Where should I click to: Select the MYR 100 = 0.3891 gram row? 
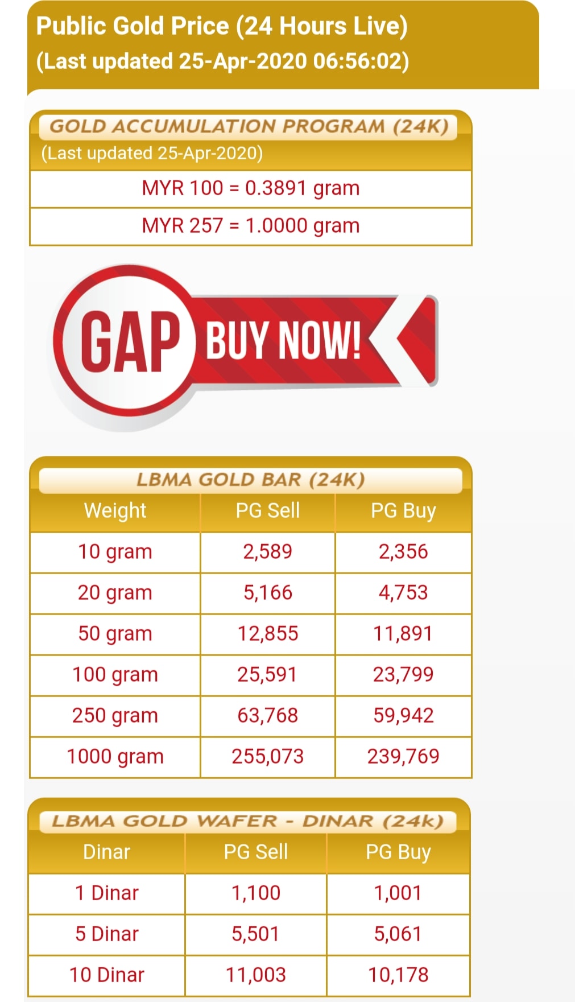pyautogui.click(x=251, y=188)
